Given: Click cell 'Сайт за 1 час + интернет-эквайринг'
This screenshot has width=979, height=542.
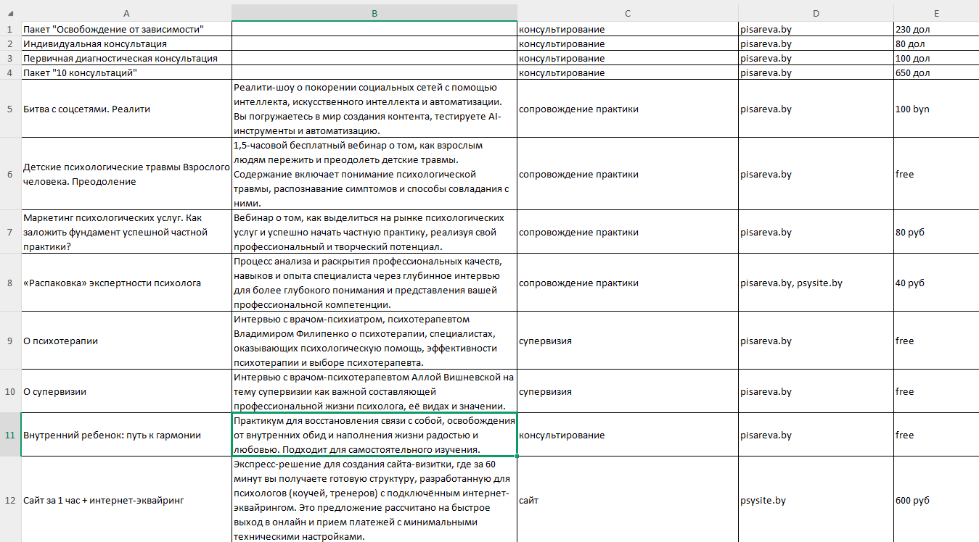Looking at the screenshot, I should coord(126,500).
